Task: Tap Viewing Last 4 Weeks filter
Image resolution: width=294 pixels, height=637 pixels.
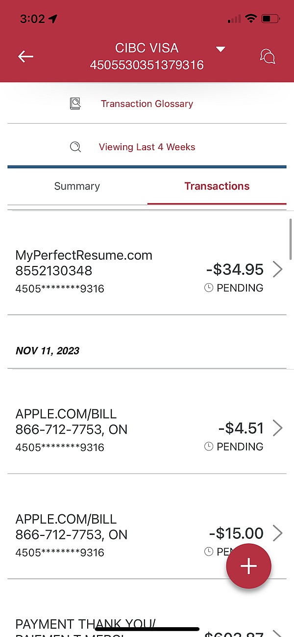Action: pos(147,147)
